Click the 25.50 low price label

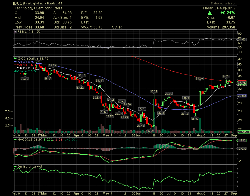click(x=110, y=116)
